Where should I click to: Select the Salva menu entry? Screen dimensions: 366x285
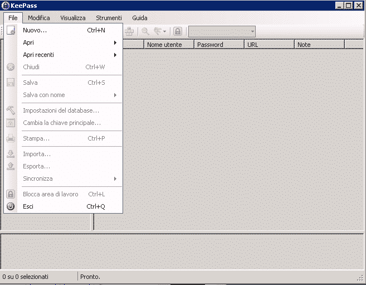coord(64,83)
